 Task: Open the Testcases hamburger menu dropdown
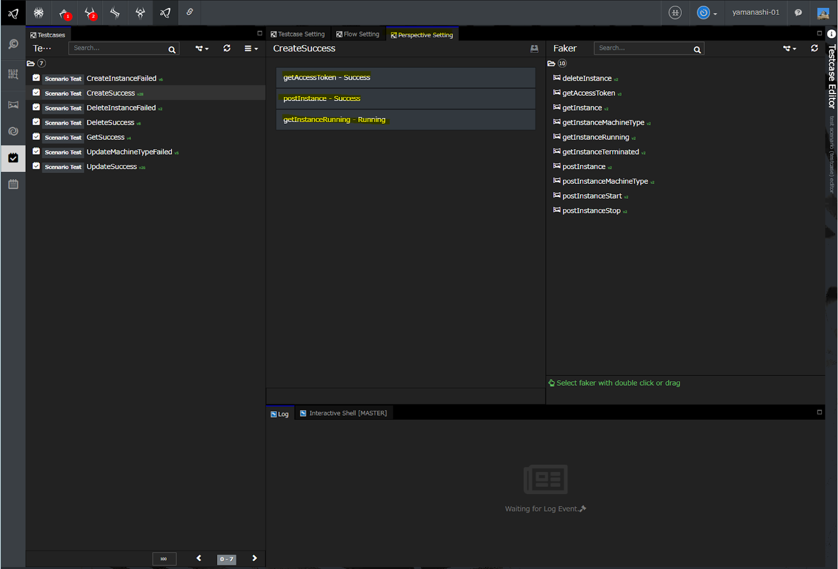point(251,48)
